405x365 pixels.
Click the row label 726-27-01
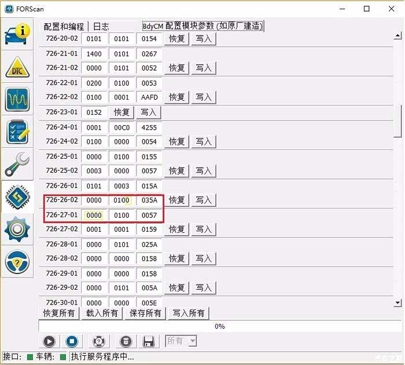pyautogui.click(x=62, y=215)
